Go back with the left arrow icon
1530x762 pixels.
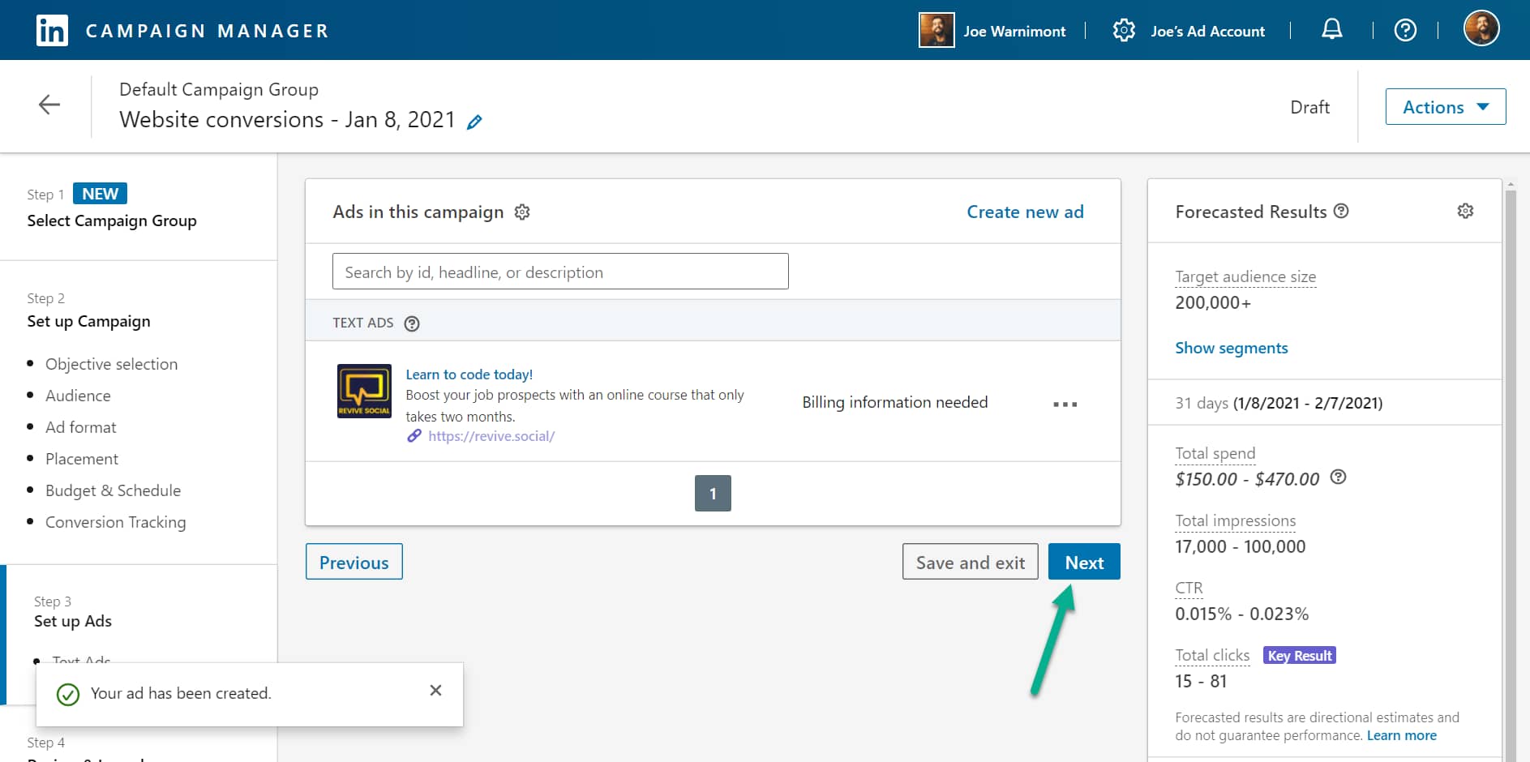[x=49, y=105]
